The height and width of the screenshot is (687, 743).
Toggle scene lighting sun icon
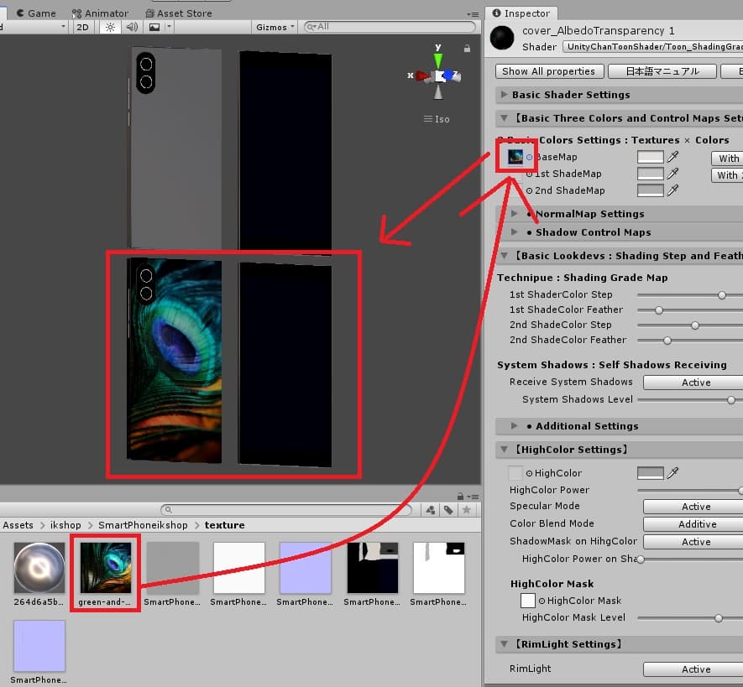click(x=109, y=27)
